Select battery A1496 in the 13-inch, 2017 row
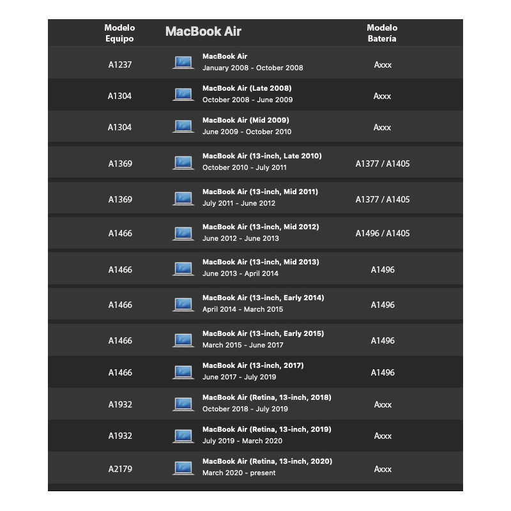This screenshot has height=511, width=511. 383,373
